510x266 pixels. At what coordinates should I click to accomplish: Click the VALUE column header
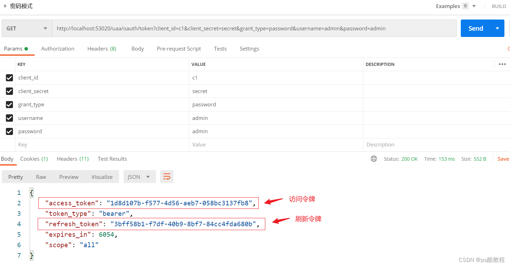pos(199,64)
